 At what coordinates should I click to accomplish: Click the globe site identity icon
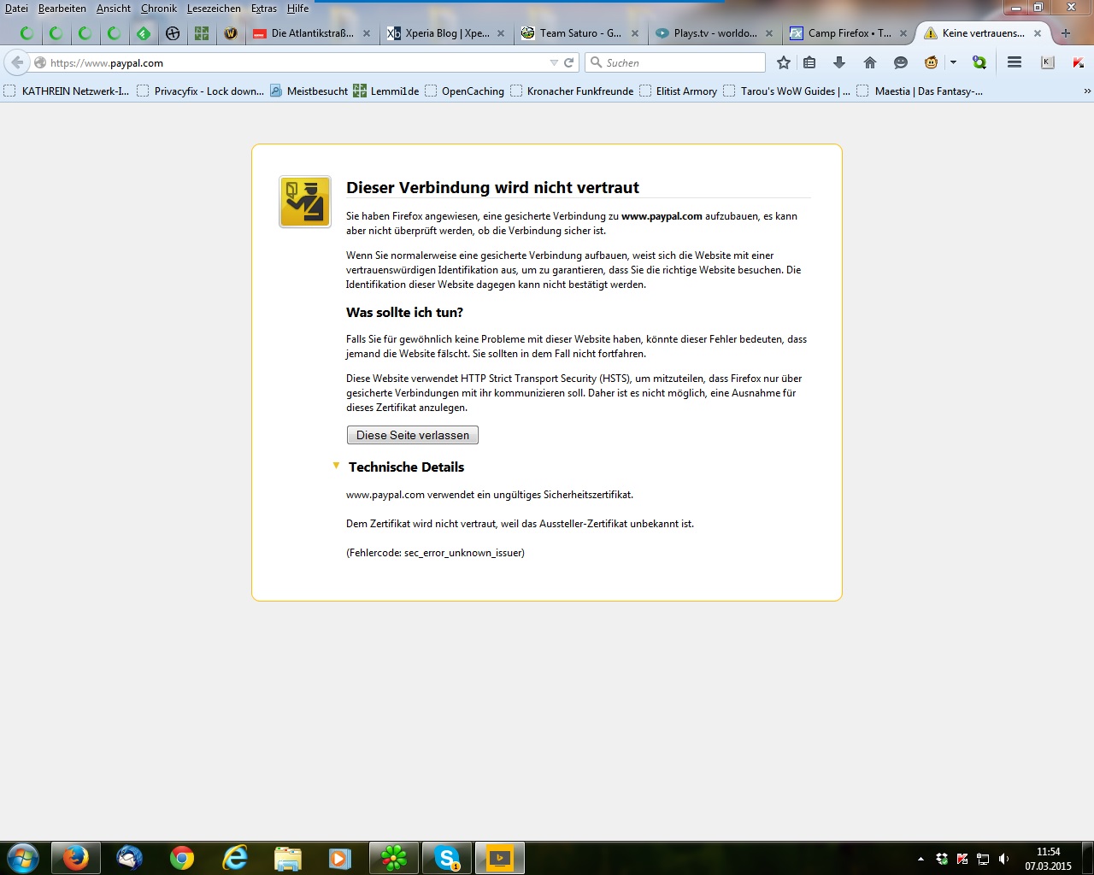(40, 62)
